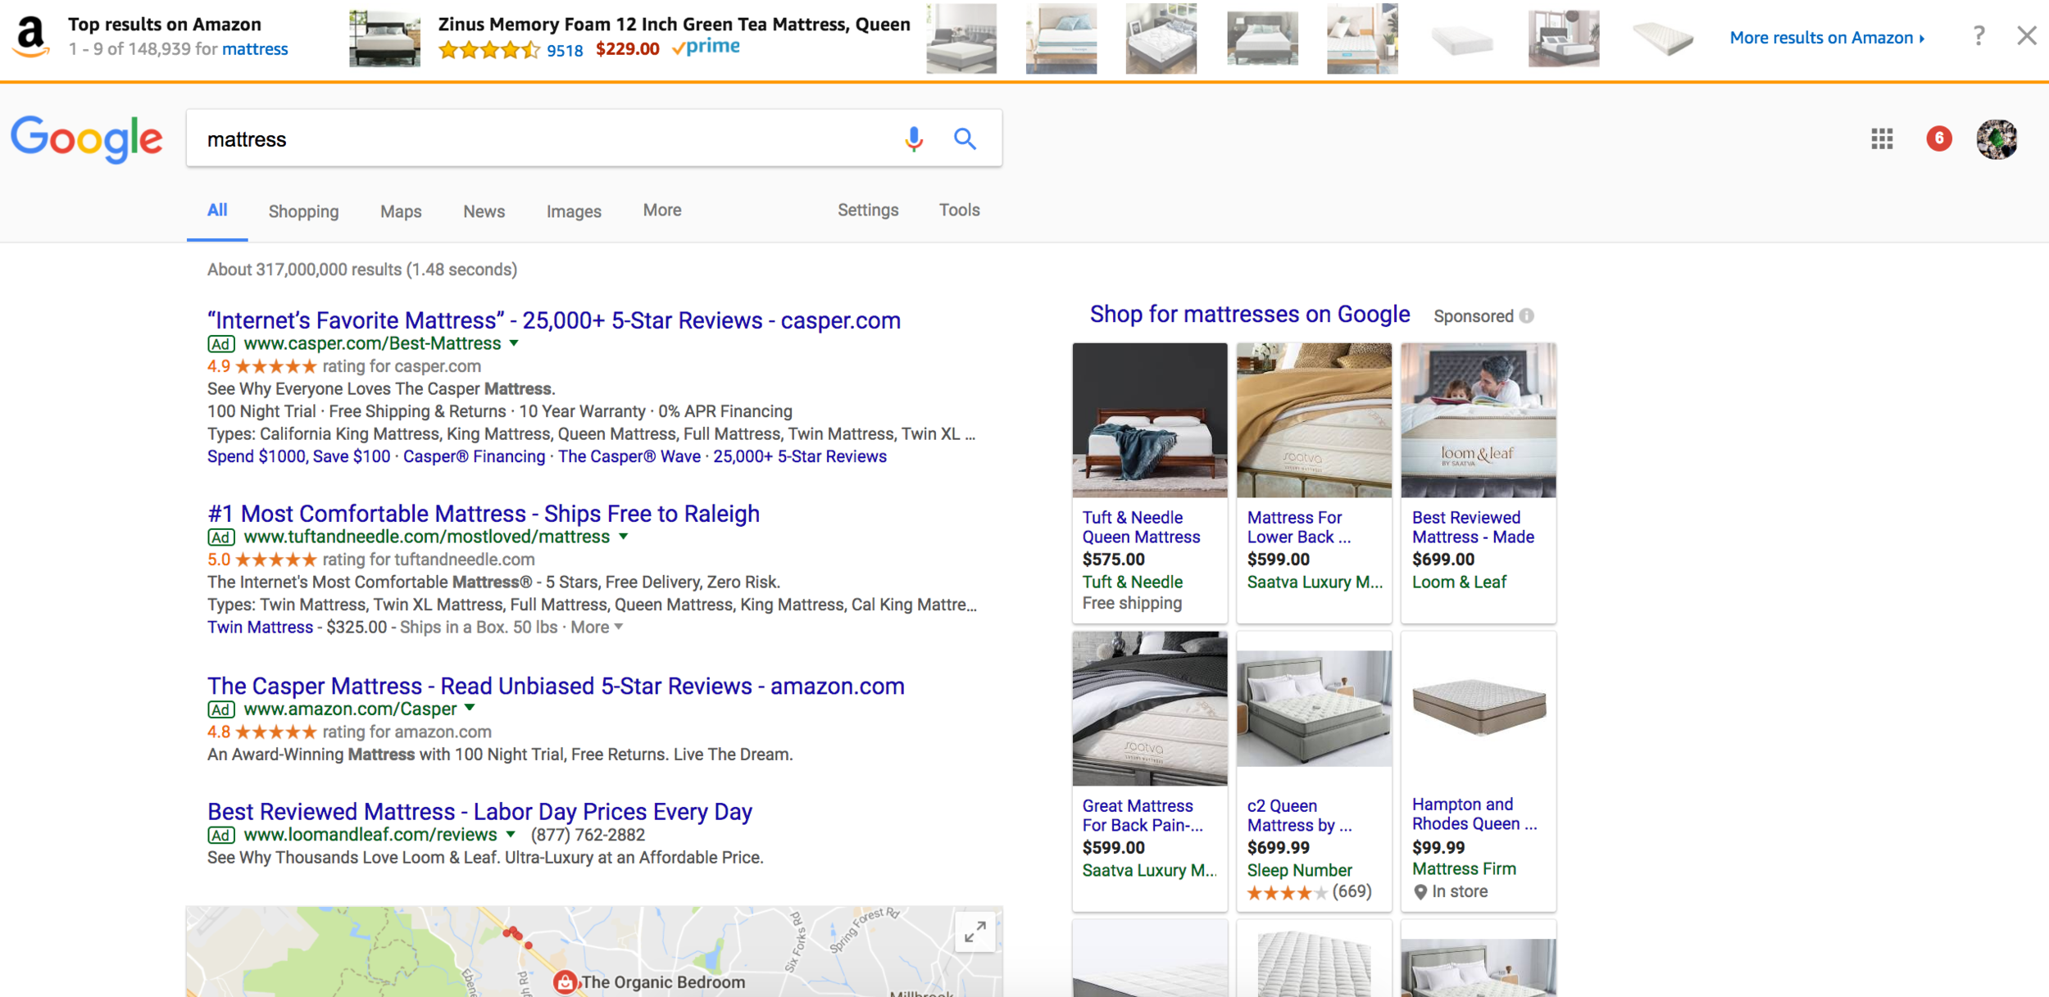Open the Amazon bar help question mark
The width and height of the screenshot is (2049, 997).
pyautogui.click(x=1979, y=36)
